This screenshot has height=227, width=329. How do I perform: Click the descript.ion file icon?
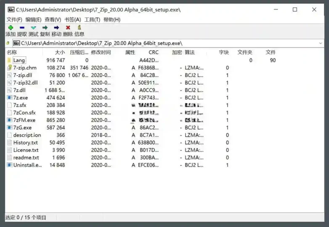[9, 135]
